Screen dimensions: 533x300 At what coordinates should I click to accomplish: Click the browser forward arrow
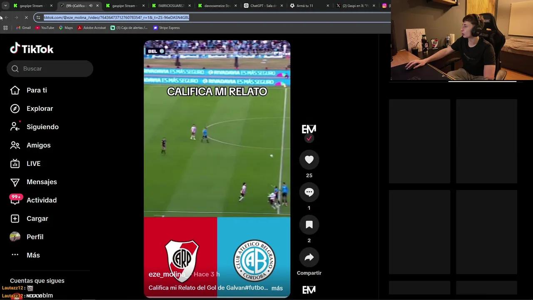(x=16, y=17)
